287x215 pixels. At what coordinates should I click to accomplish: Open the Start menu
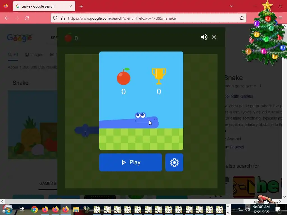tap(7, 209)
